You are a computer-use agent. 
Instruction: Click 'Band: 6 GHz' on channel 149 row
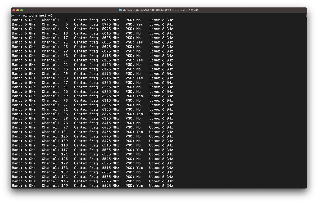(24, 186)
